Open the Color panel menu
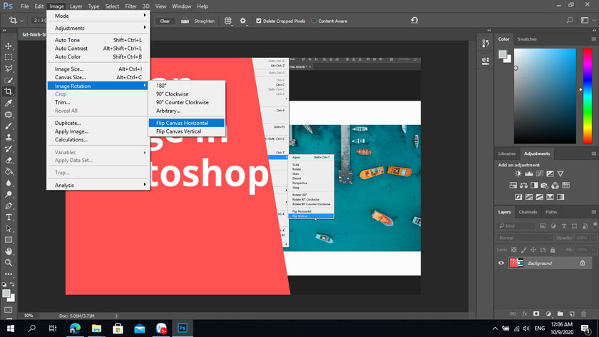 [x=593, y=39]
